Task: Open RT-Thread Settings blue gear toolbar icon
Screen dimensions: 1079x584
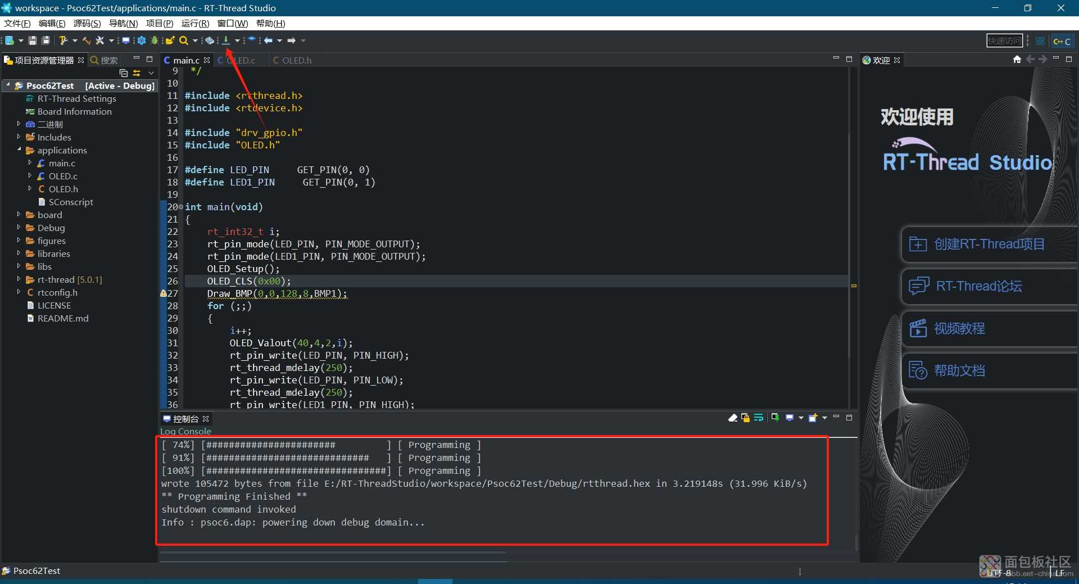Action: point(142,40)
